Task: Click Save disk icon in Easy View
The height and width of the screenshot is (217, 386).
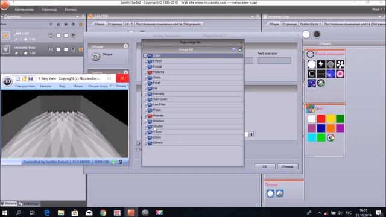Action: 31,78
